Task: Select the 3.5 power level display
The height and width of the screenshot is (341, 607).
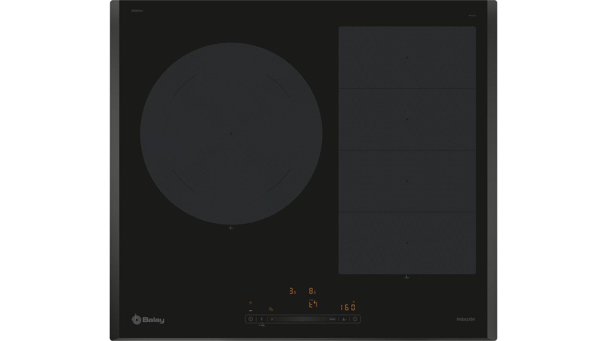Action: (292, 291)
